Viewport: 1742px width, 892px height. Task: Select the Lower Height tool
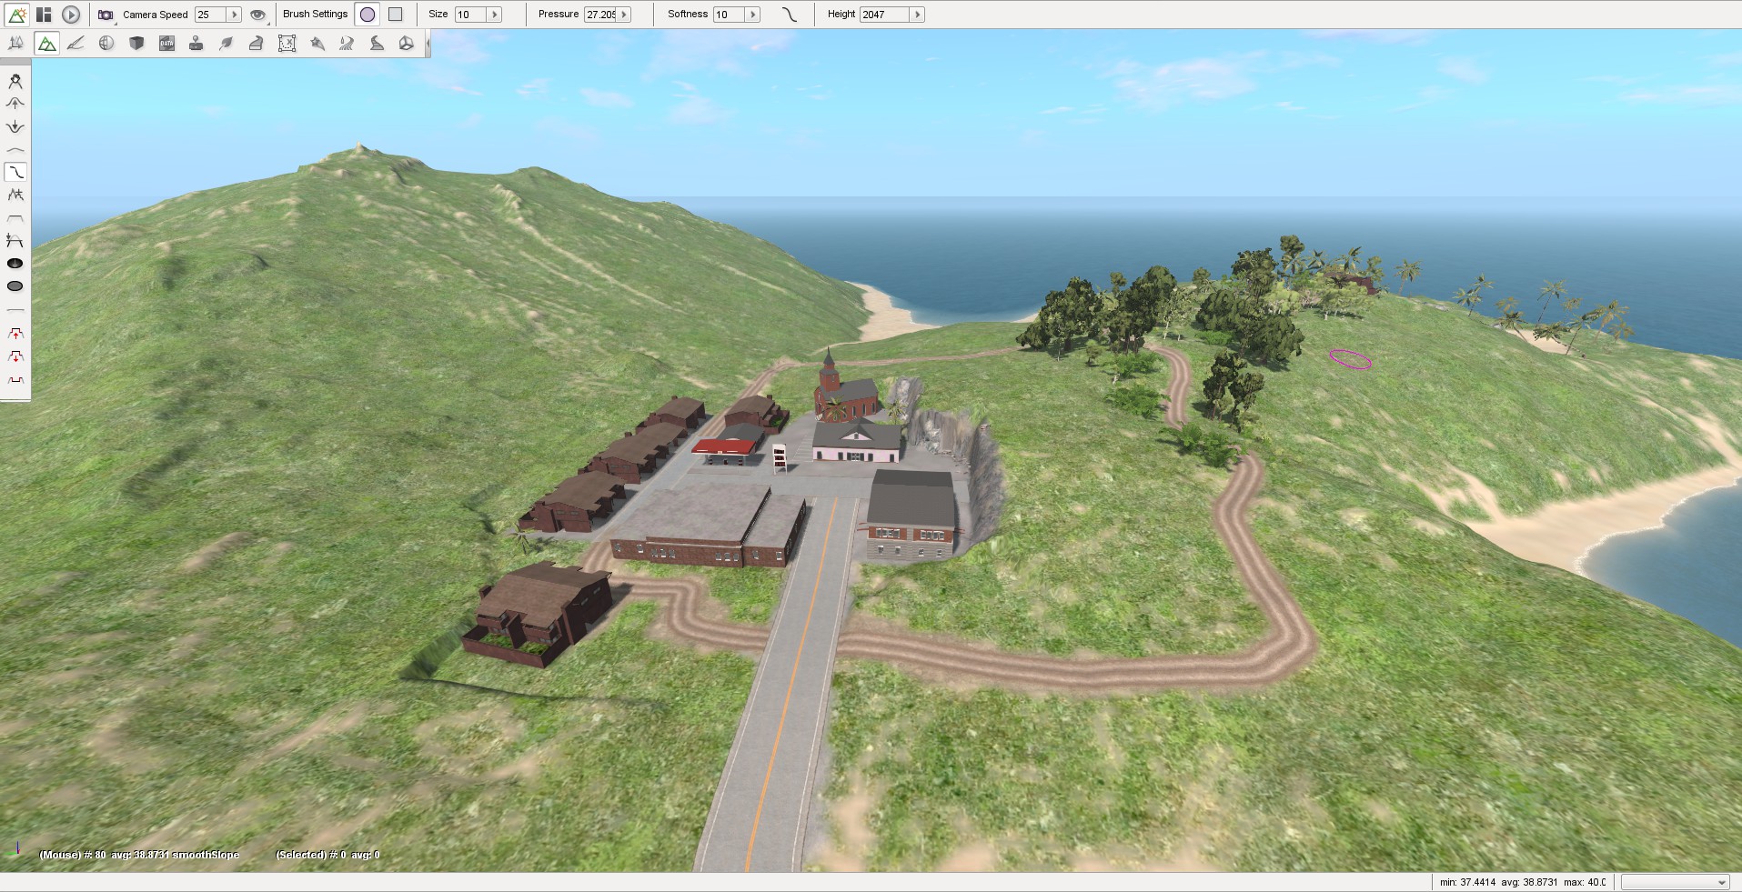click(x=15, y=126)
